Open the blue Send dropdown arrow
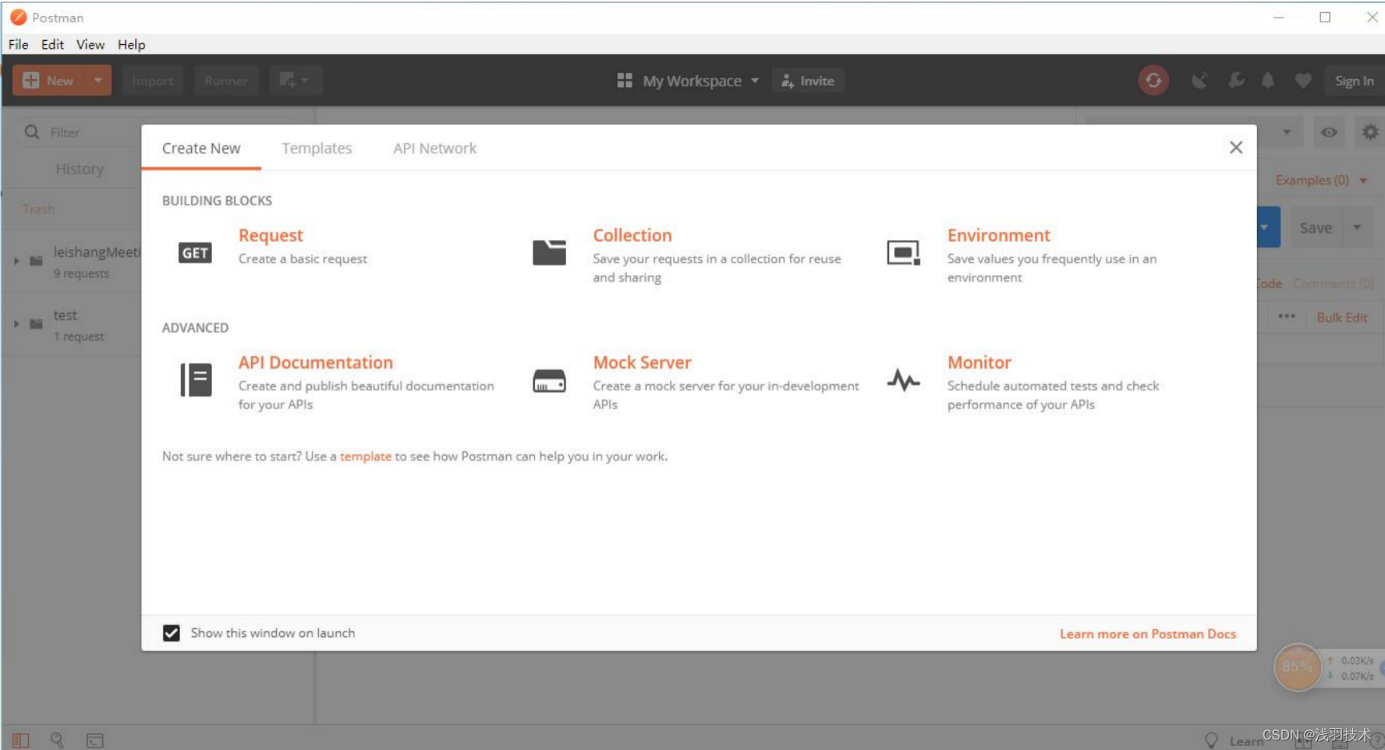The width and height of the screenshot is (1385, 750). pyautogui.click(x=1265, y=227)
